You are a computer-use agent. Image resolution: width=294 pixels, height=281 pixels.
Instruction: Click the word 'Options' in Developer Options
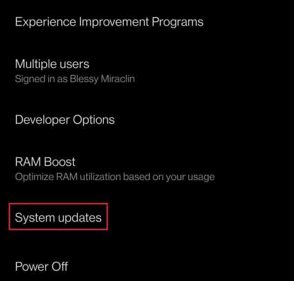(94, 120)
